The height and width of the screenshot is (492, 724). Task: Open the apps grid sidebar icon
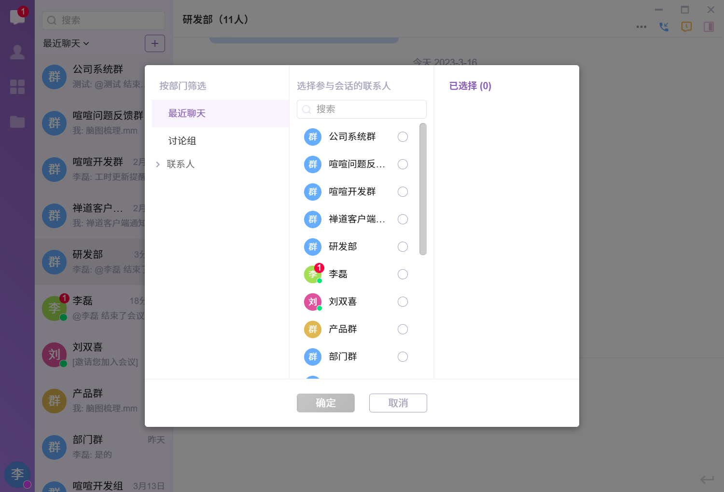17,87
